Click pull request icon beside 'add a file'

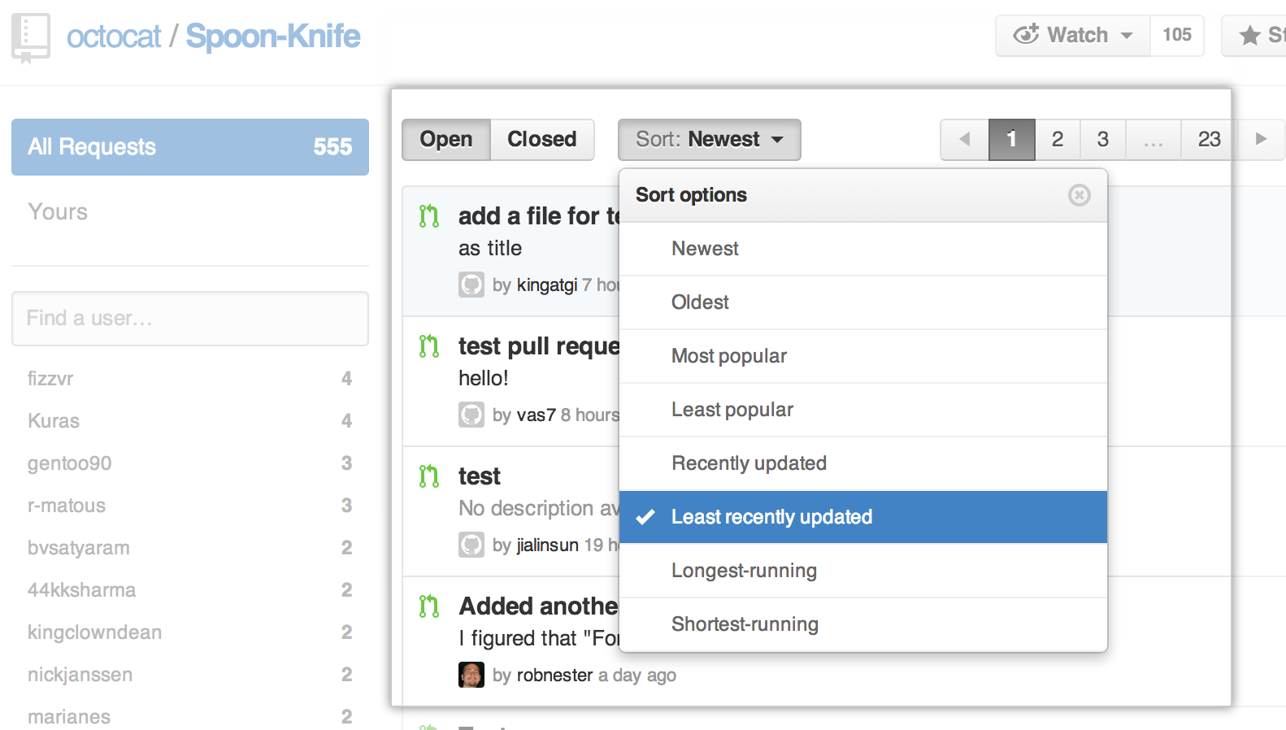[429, 216]
